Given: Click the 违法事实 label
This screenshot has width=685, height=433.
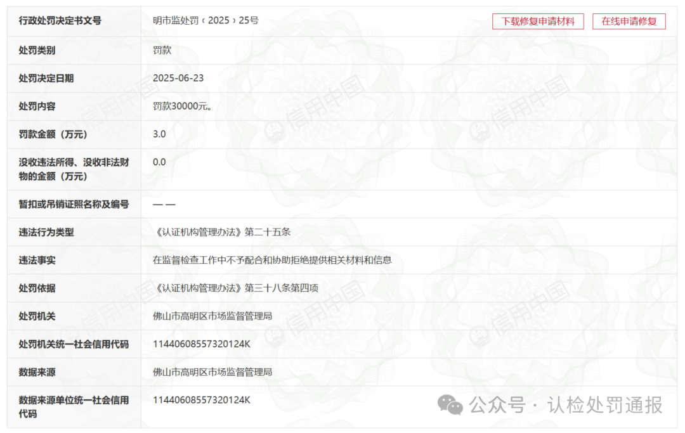Looking at the screenshot, I should coord(37,260).
